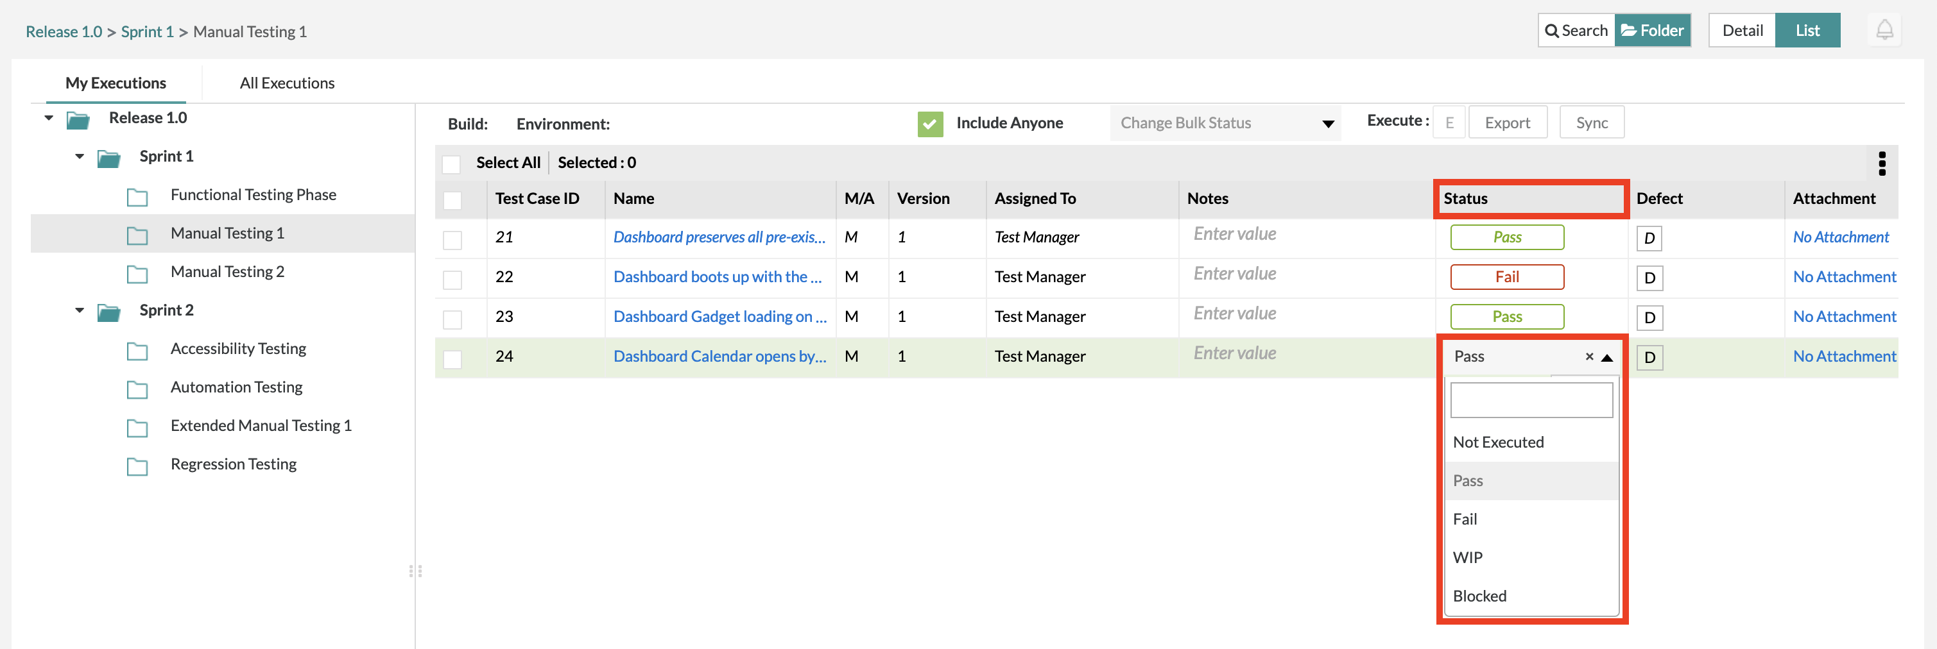The height and width of the screenshot is (649, 1937).
Task: Switch to Detail view
Action: pos(1741,31)
